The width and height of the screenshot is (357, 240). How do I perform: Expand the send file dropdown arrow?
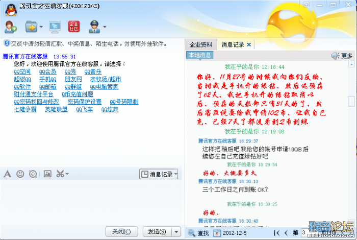[41, 27]
